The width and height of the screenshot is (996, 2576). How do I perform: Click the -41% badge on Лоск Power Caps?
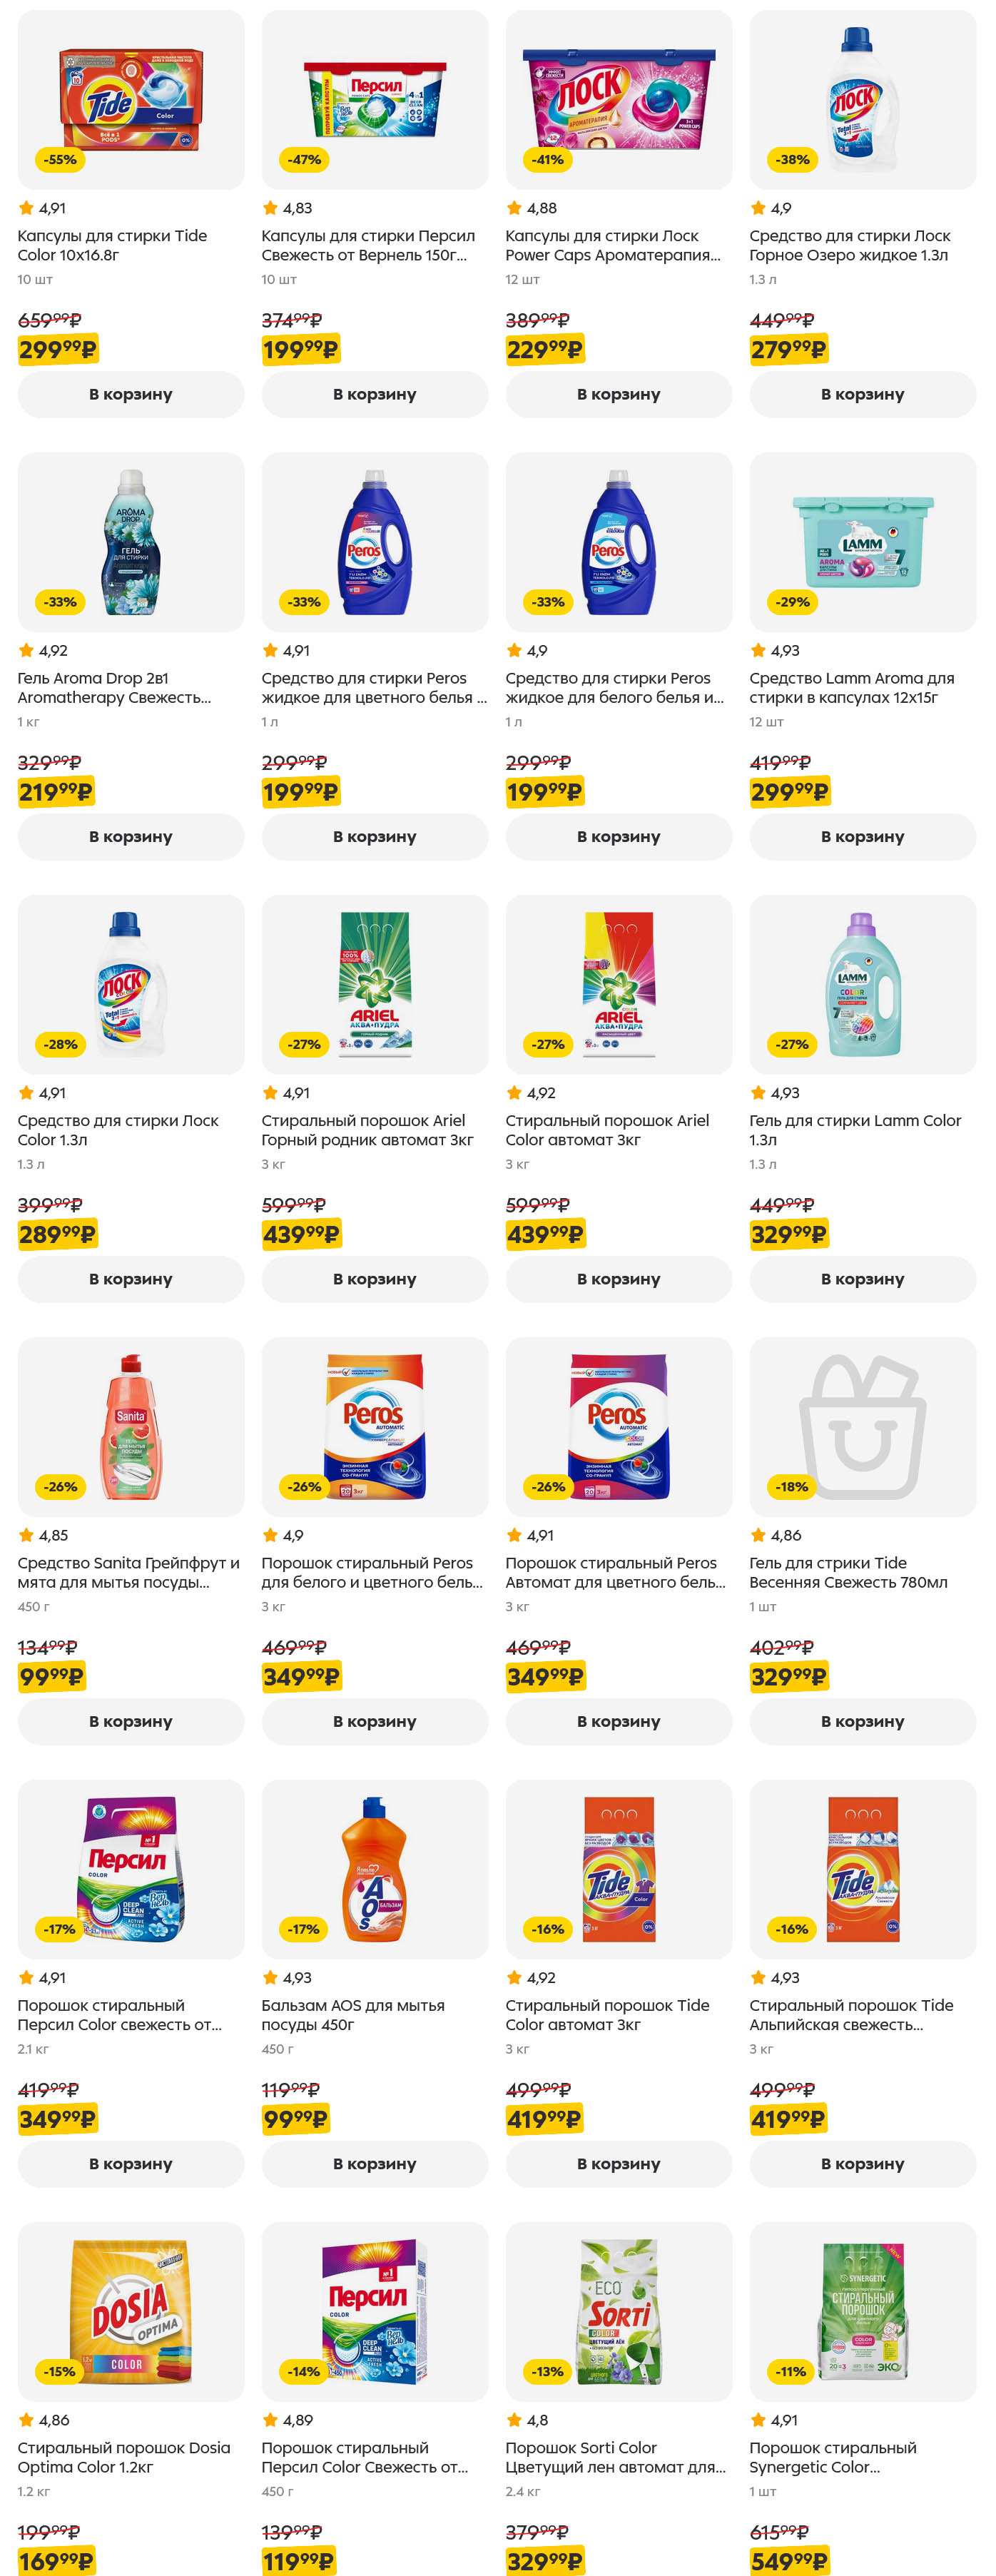[x=547, y=159]
